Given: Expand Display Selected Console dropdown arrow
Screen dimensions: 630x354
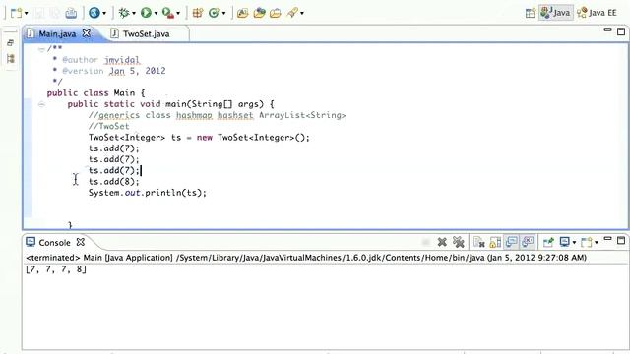Looking at the screenshot, I should [574, 243].
